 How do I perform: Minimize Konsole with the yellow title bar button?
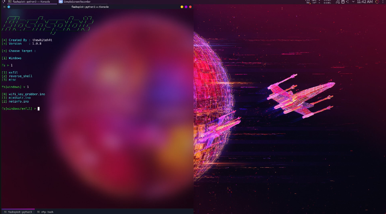point(182,7)
